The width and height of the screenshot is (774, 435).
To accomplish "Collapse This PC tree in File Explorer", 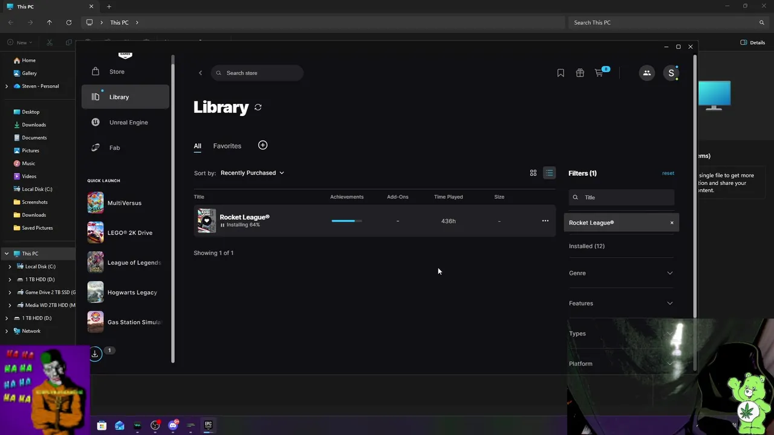I will click(7, 254).
